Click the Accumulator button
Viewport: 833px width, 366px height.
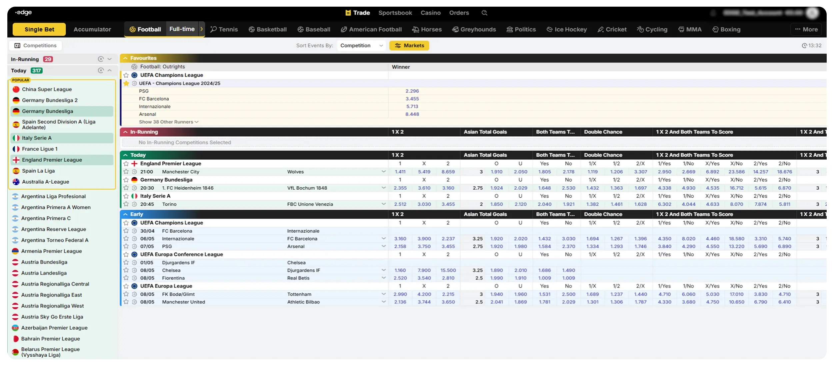pyautogui.click(x=92, y=29)
